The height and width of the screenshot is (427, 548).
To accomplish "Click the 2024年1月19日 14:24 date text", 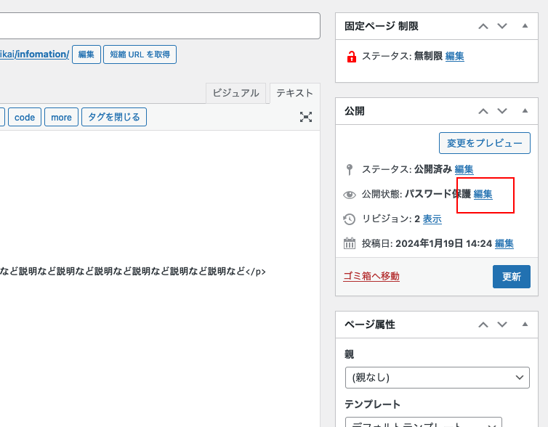I will tap(444, 243).
